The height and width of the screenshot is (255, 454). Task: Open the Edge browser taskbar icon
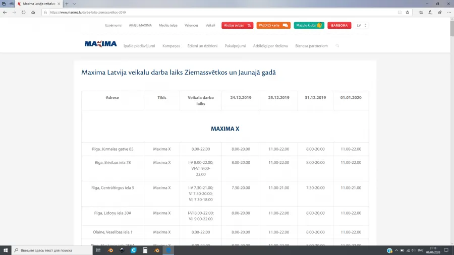pyautogui.click(x=168, y=250)
